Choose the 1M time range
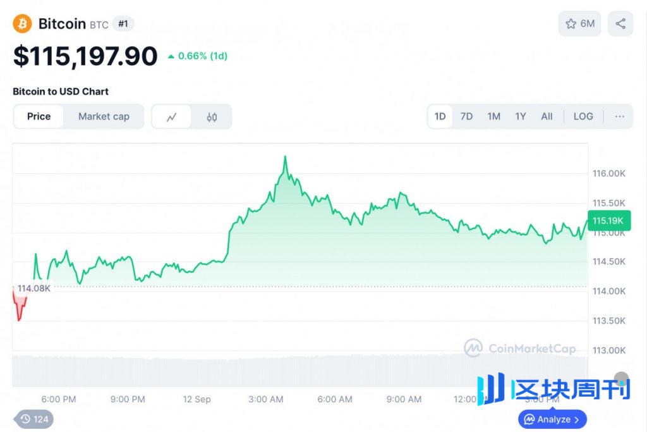 click(493, 116)
